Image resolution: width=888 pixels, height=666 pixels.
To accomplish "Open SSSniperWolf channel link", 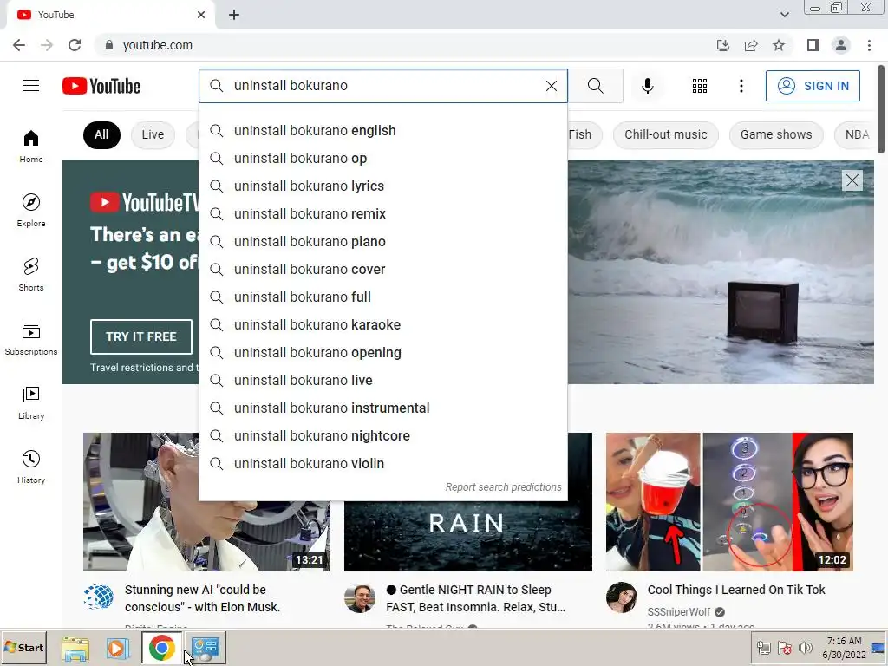I will [678, 611].
